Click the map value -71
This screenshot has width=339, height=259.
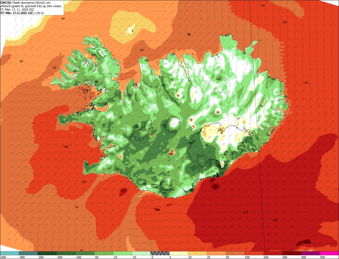coord(273,79)
